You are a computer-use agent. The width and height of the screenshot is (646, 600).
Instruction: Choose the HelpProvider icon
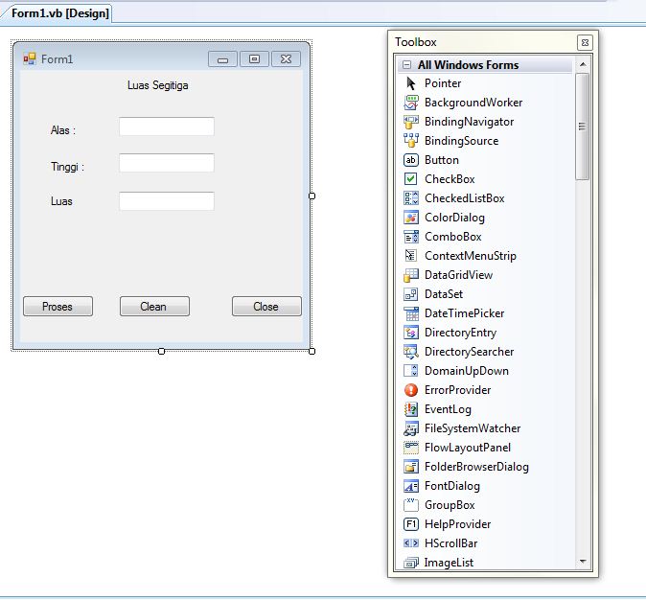pos(411,524)
